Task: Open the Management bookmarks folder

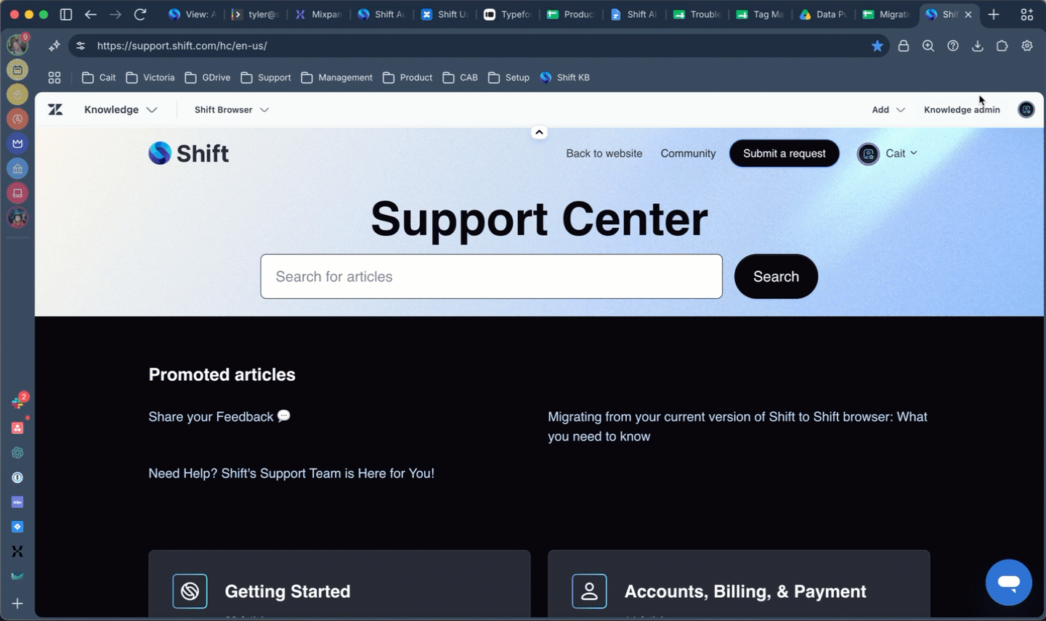Action: coord(337,78)
